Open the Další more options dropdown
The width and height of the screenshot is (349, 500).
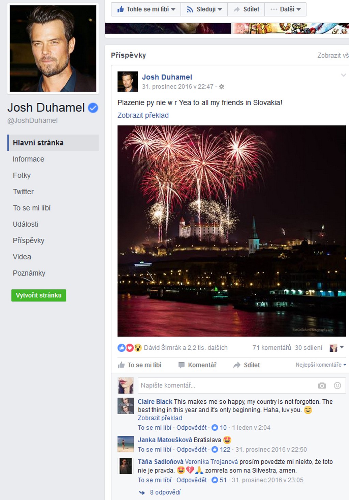(x=285, y=9)
